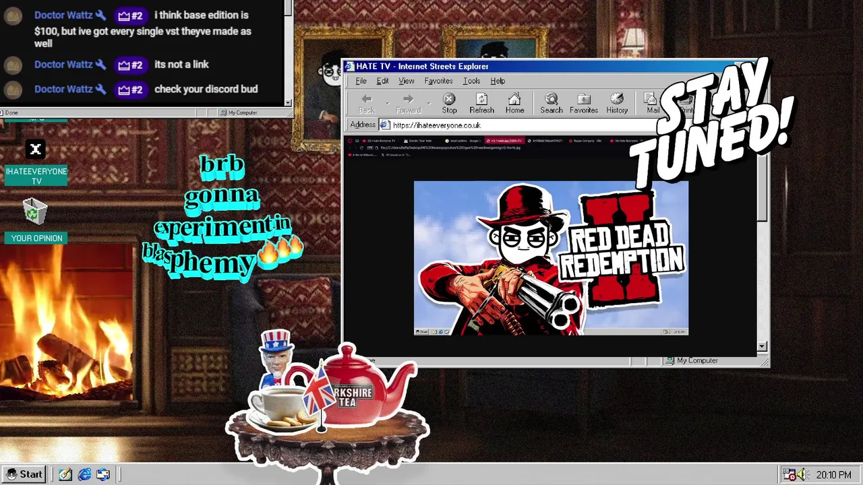Click the Start button on the taskbar

pos(24,474)
